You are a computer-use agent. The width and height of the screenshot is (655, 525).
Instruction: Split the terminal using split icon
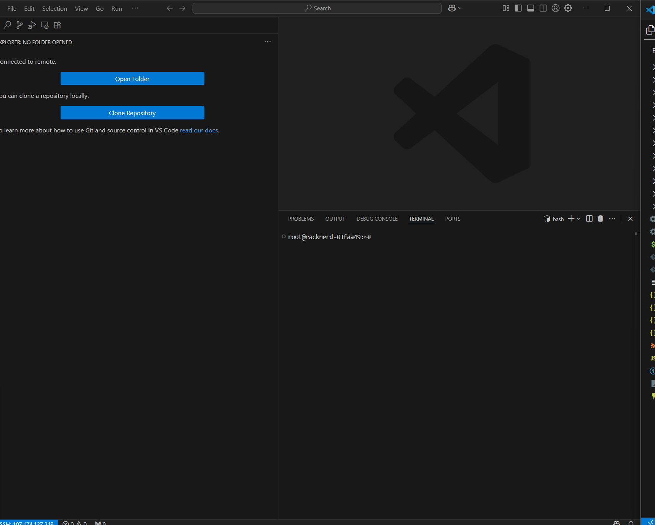point(589,219)
